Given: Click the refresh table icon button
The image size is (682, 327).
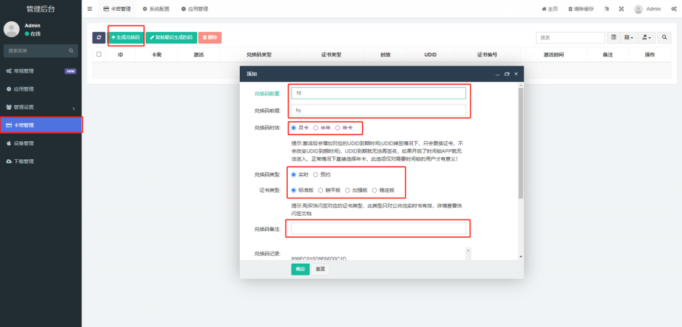Looking at the screenshot, I should pos(99,38).
